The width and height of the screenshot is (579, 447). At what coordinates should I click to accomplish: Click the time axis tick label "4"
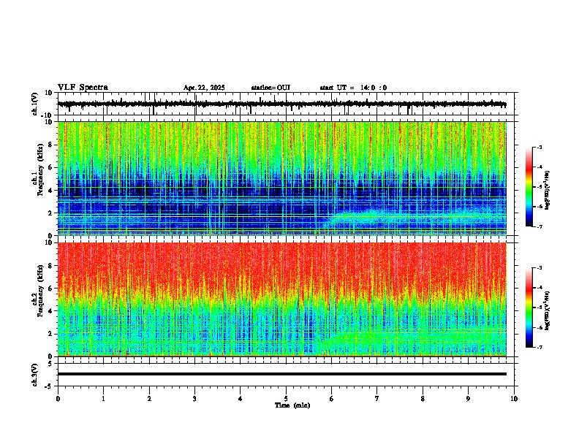click(241, 399)
